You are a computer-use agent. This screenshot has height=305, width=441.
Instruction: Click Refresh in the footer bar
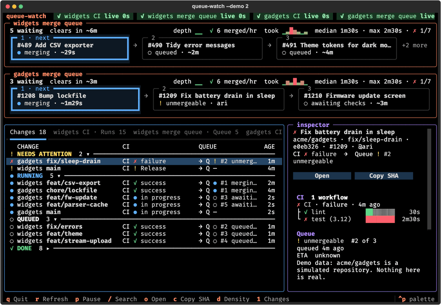point(52,299)
